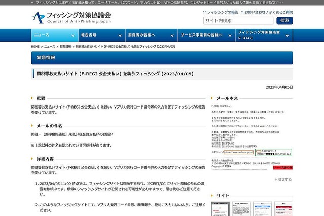
Task: Click list item 1 beginning 2023/04/05 11:00 時点では
Action: 122,189
